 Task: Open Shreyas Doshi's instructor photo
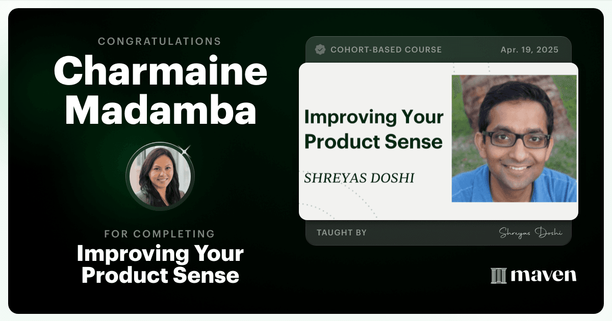click(x=514, y=139)
